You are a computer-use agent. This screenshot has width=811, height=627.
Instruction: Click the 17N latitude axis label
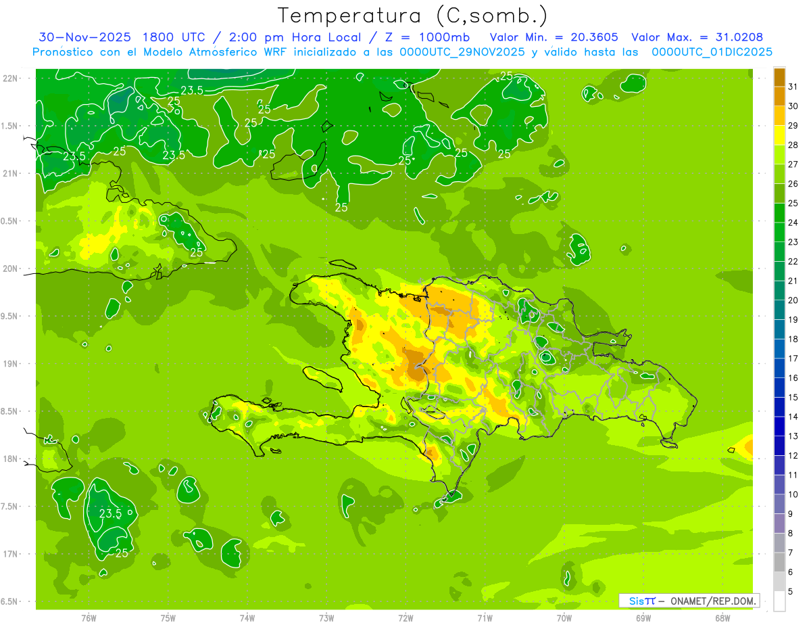(11, 554)
